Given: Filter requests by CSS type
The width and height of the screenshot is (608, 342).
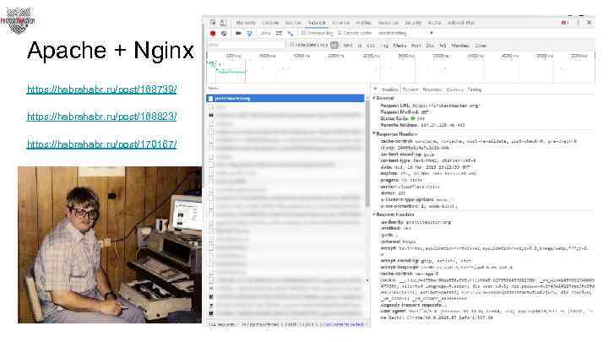Looking at the screenshot, I should [x=371, y=46].
